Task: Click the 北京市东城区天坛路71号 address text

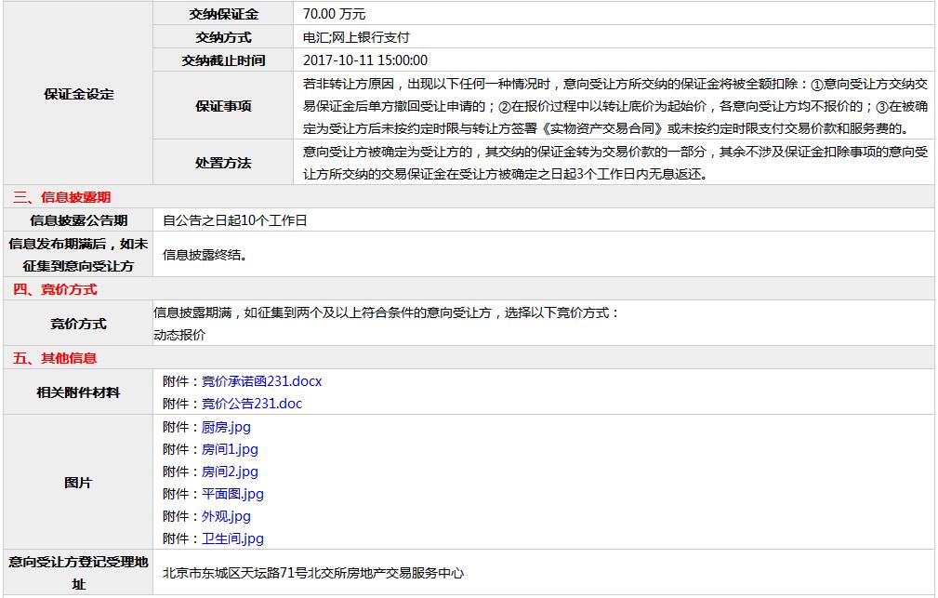Action: [x=312, y=573]
